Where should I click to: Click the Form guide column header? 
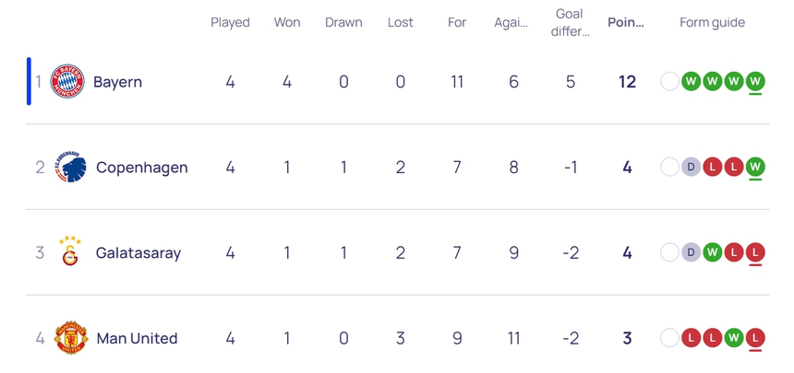(x=712, y=22)
